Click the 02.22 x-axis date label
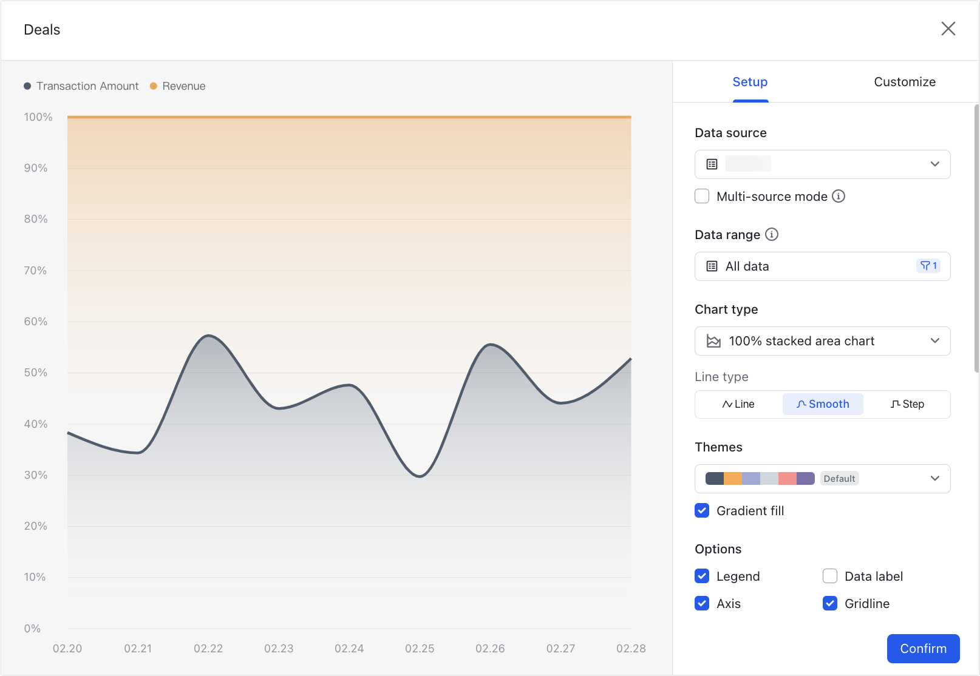 pos(208,649)
